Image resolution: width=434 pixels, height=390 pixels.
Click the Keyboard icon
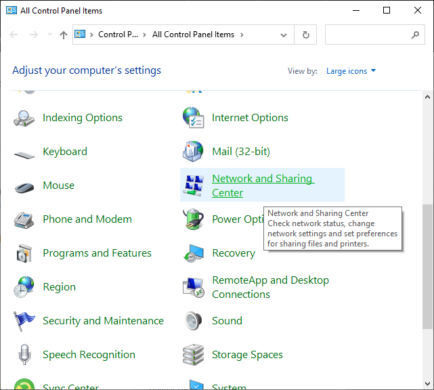pos(24,152)
